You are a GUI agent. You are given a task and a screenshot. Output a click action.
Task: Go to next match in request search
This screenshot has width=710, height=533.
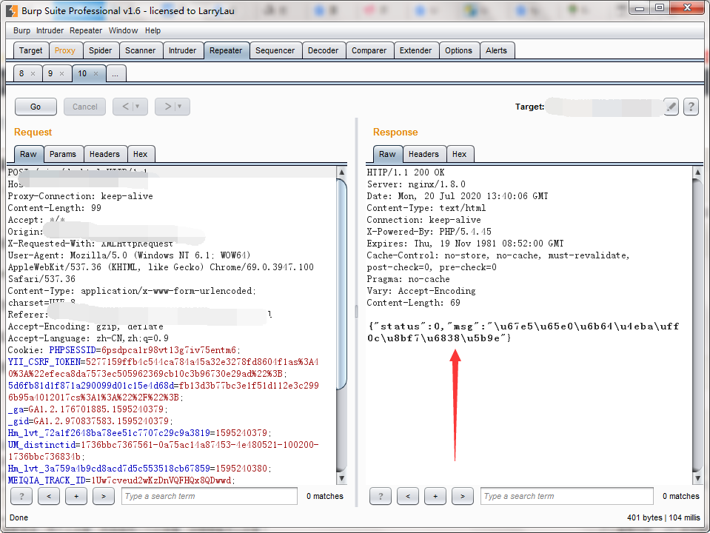point(103,496)
